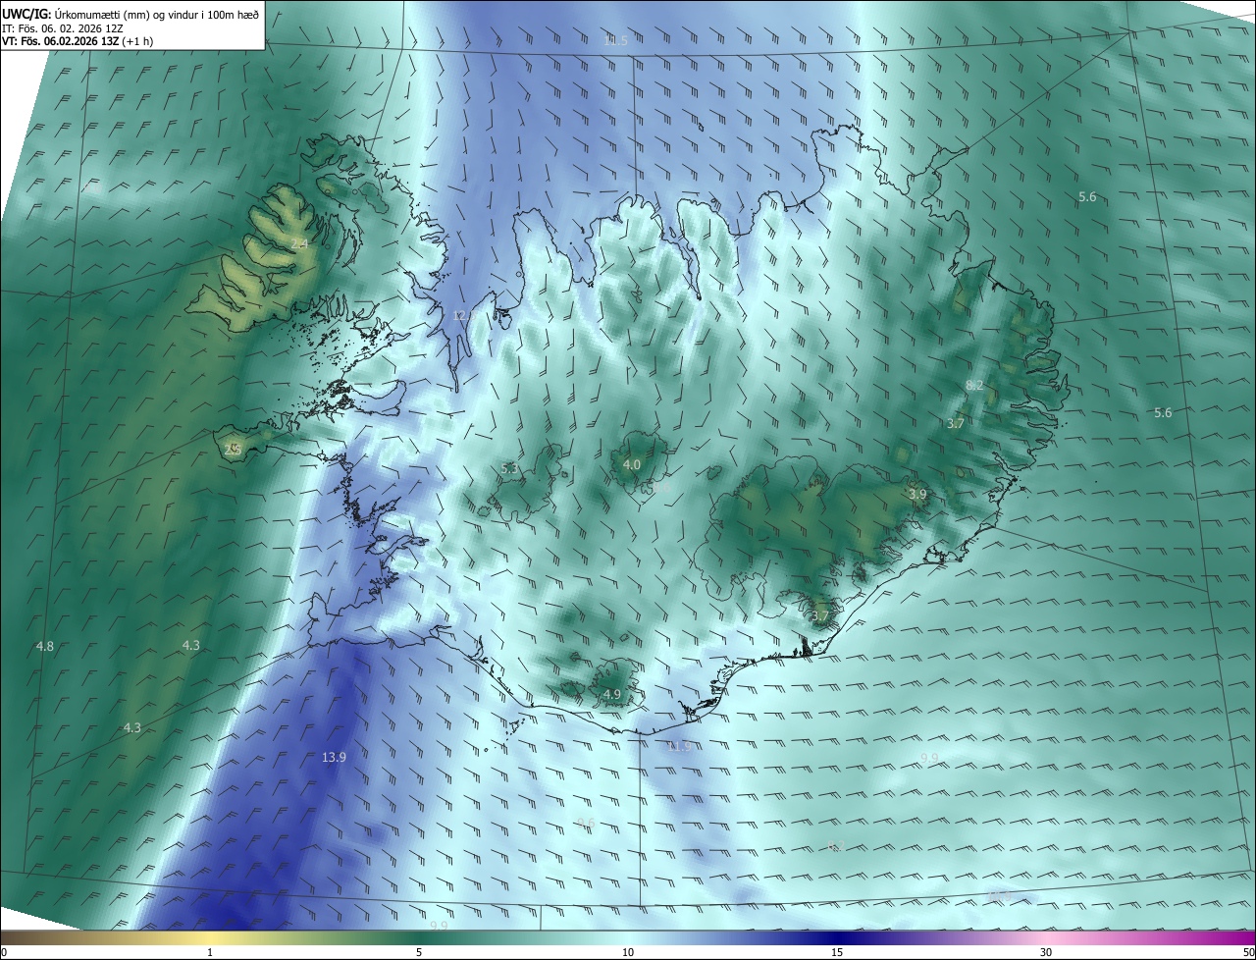Click the 5.3 value beside Langjökull glacier
This screenshot has height=960, width=1256.
coord(509,469)
